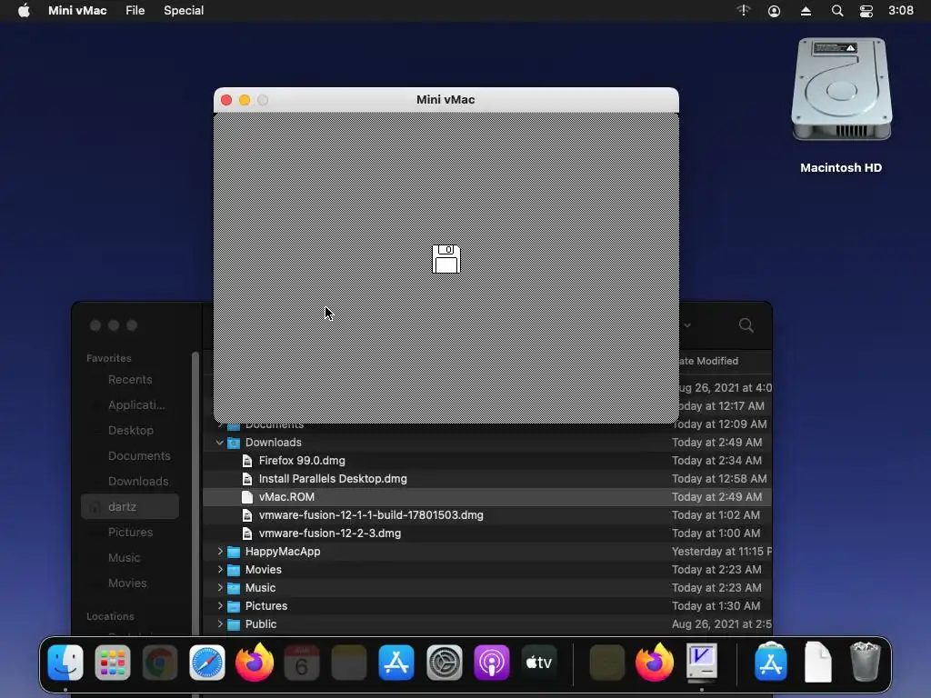Expand the Movies folder in file list
Screen dimensions: 931x698
(220, 570)
